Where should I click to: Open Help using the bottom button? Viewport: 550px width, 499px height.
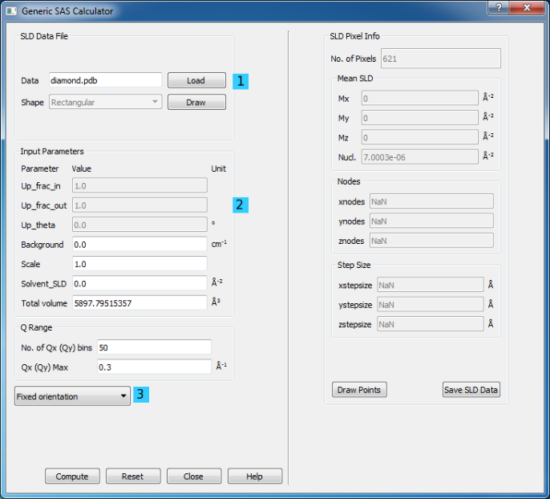tap(254, 476)
